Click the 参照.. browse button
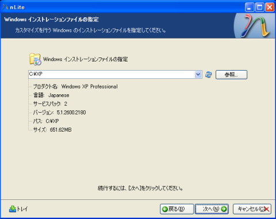 (231, 75)
